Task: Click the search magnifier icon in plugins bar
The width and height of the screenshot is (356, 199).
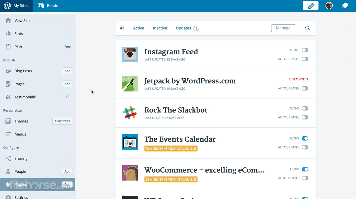Action: [x=308, y=28]
